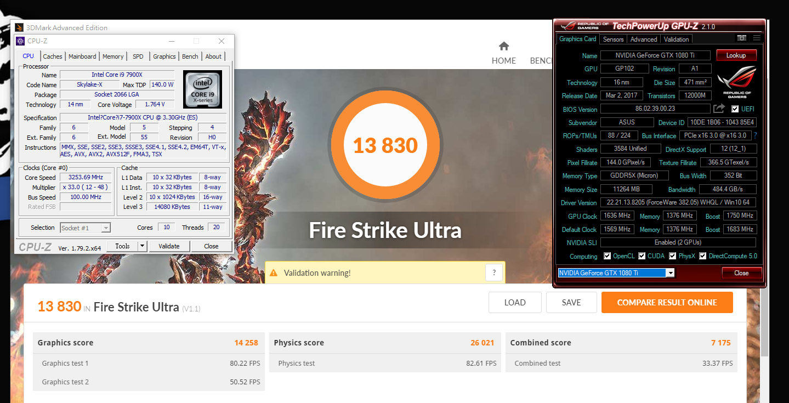Open the GPU selection dropdown in GPU-Z
789x403 pixels.
point(616,273)
